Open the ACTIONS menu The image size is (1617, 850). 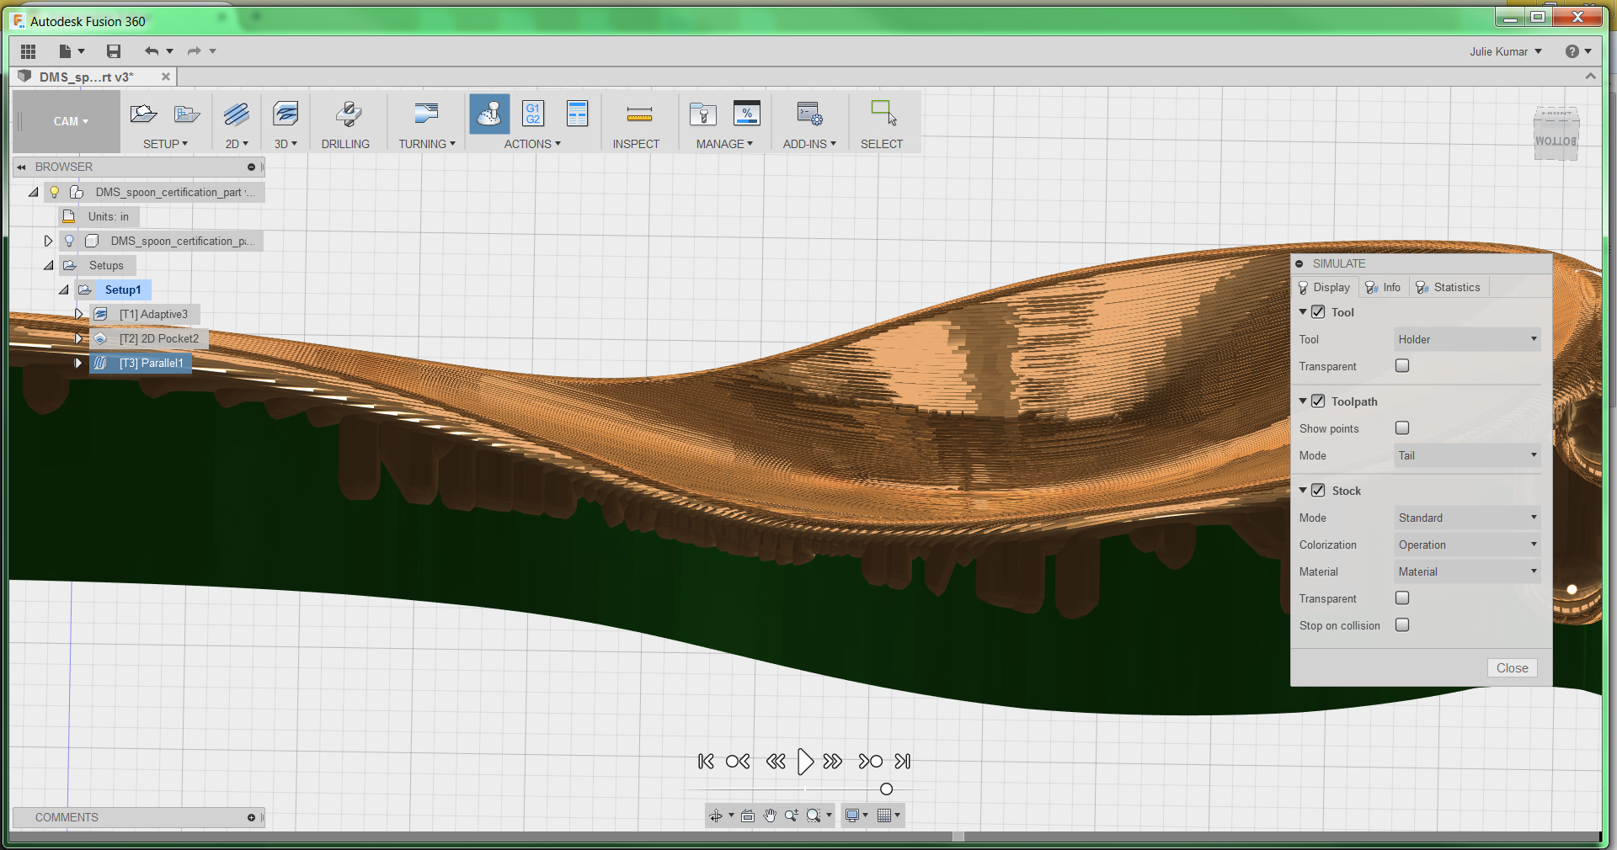click(x=532, y=144)
